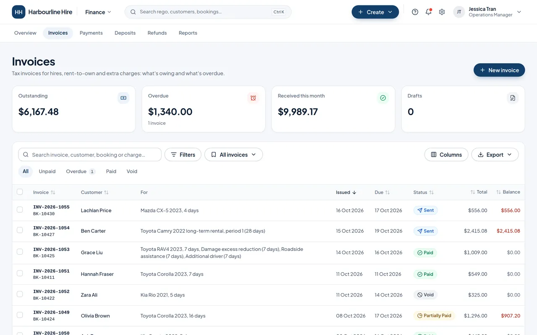The image size is (537, 335).
Task: Click the Partially Paid status badge
Action: (x=434, y=316)
